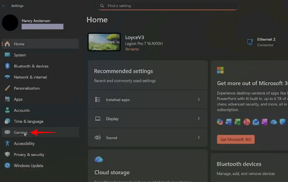Open the Gaming controller icon
The image size is (288, 182).
[x=7, y=132]
